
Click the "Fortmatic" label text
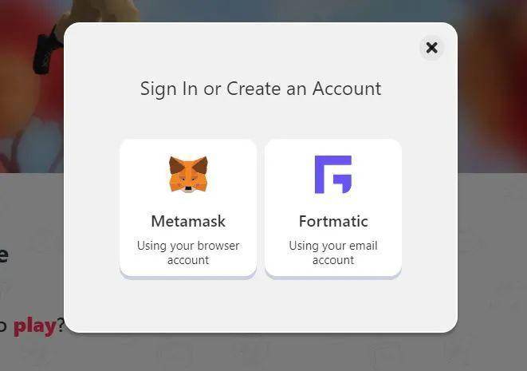coord(332,221)
